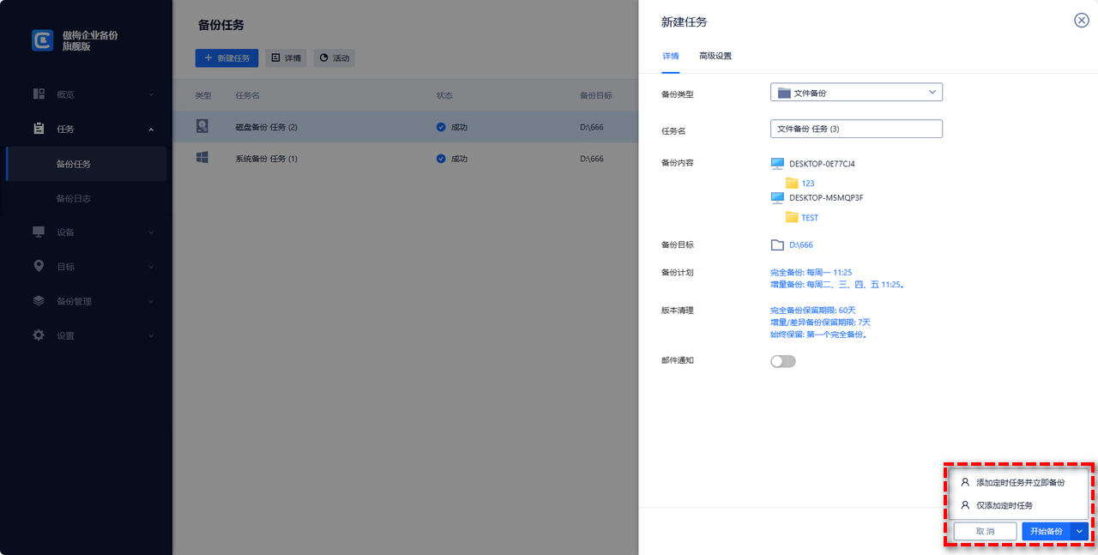
Task: Click the 详情 toolbar button
Action: pyautogui.click(x=287, y=58)
